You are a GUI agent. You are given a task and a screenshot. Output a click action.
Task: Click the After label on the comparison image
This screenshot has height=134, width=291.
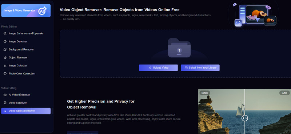[284, 93]
